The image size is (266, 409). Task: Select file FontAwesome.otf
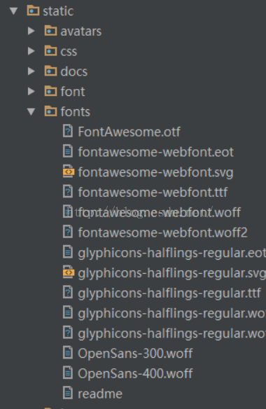pos(129,132)
